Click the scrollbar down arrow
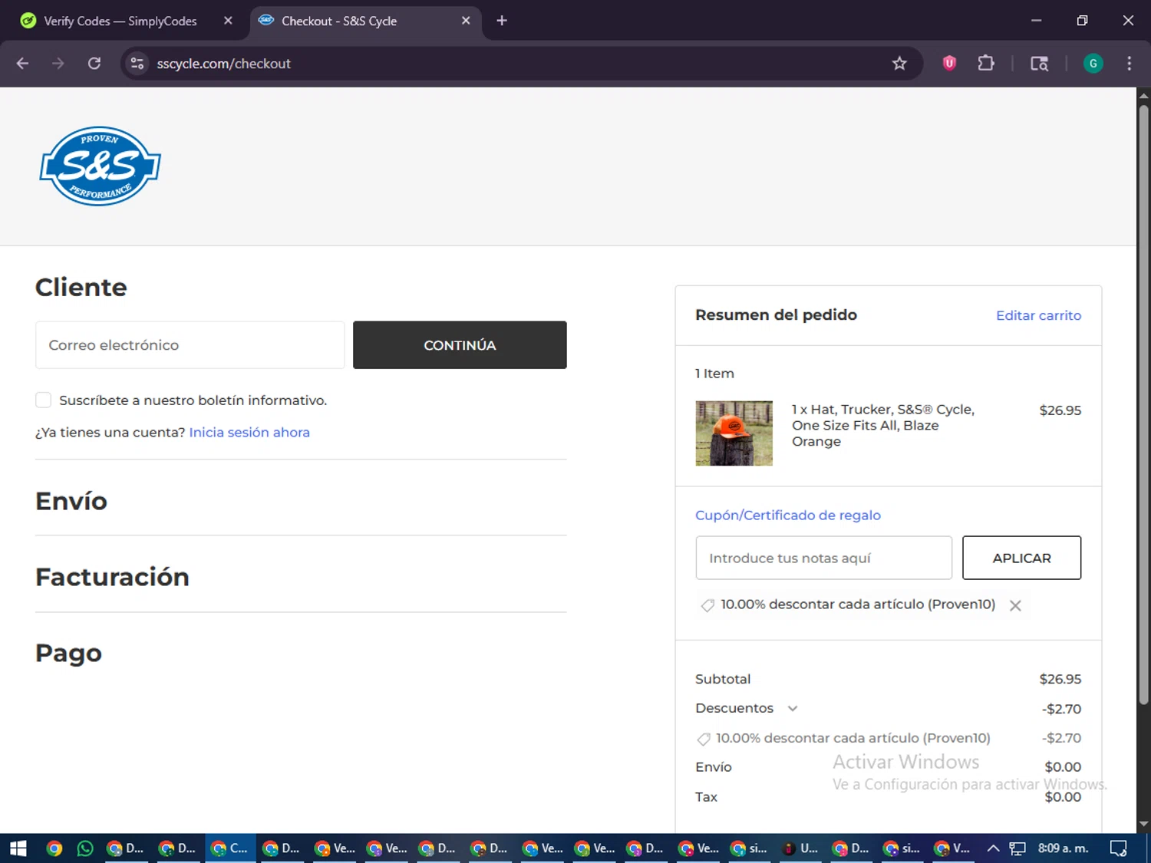This screenshot has height=863, width=1151. click(x=1143, y=824)
